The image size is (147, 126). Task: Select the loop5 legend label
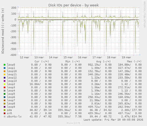[x=11, y=94]
